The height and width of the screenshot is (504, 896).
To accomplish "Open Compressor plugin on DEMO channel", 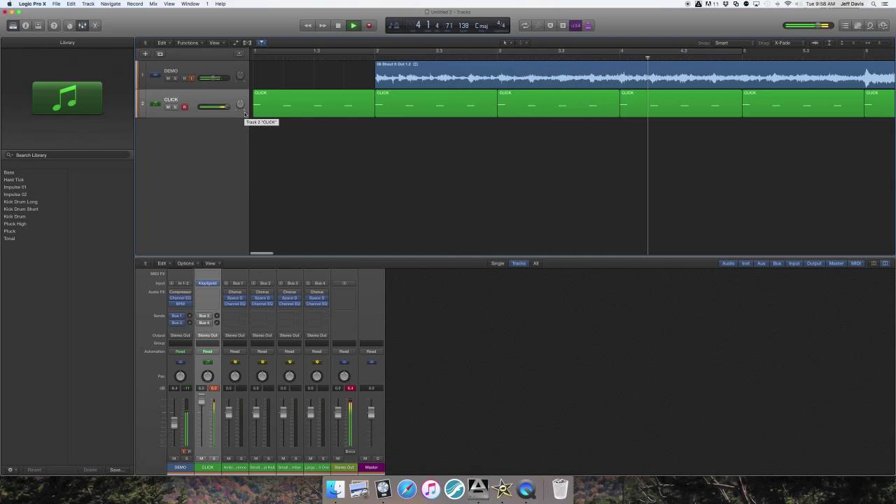I will tap(181, 292).
